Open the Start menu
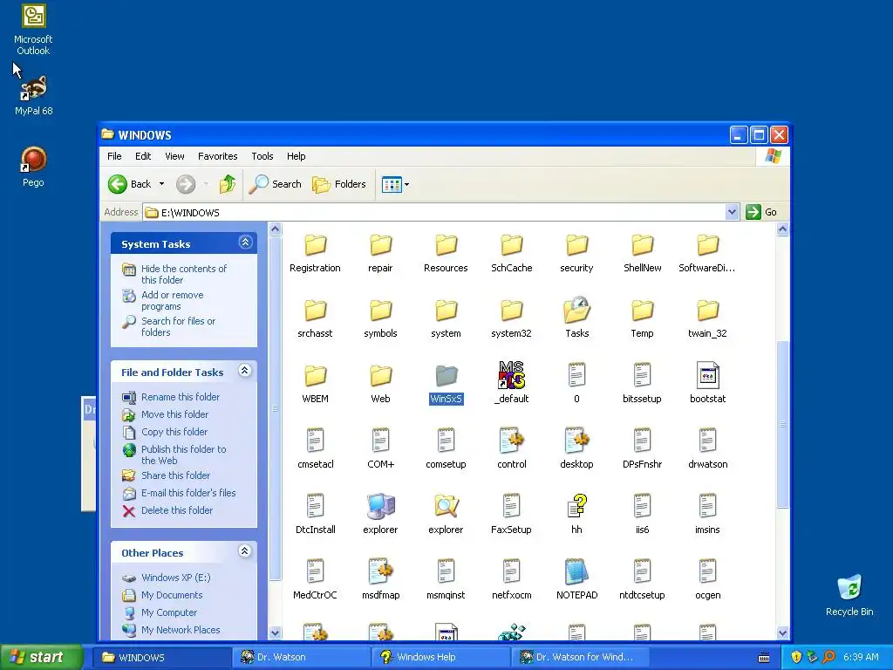The width and height of the screenshot is (893, 670). click(41, 657)
